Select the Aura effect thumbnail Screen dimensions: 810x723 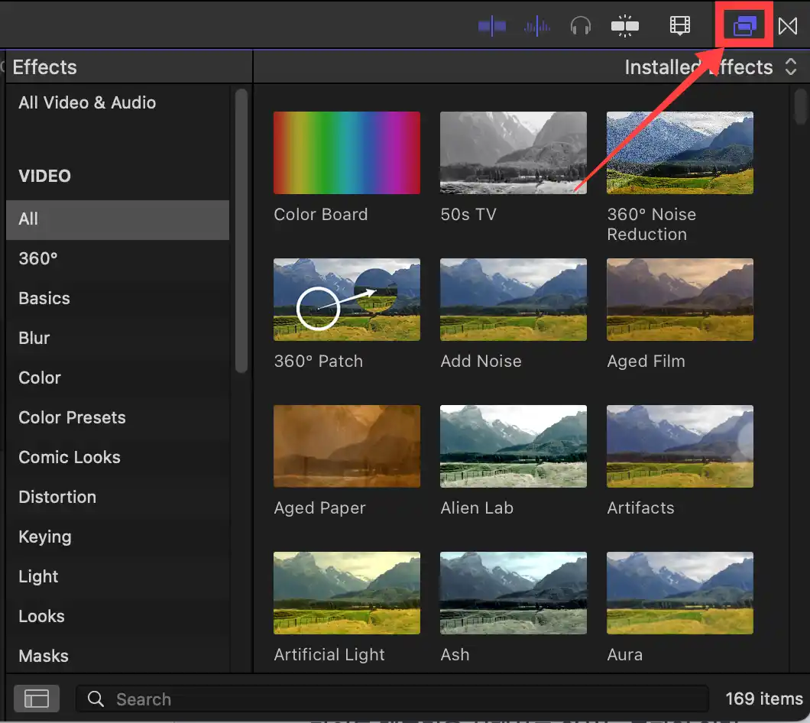click(680, 593)
